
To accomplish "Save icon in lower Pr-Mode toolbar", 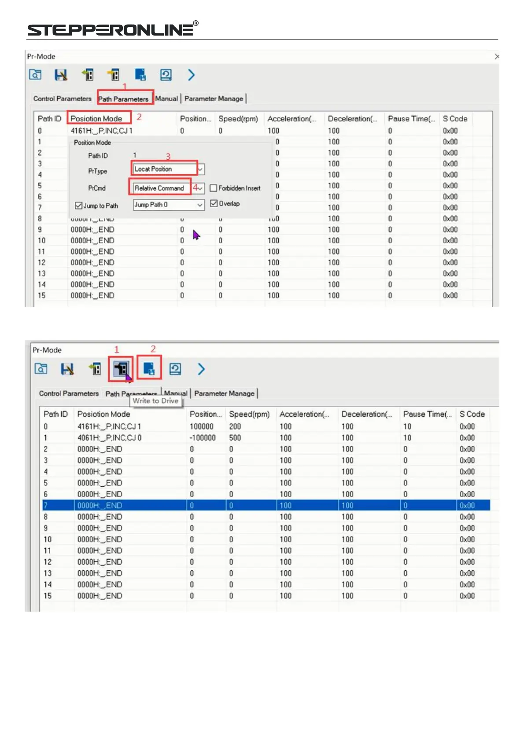I will pos(67,369).
